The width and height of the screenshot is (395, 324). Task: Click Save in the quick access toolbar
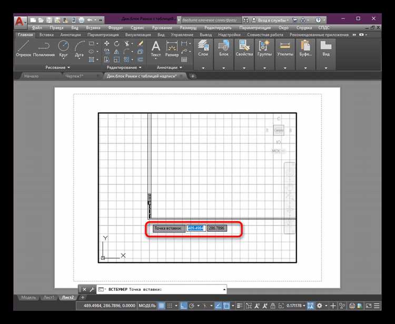(x=49, y=20)
